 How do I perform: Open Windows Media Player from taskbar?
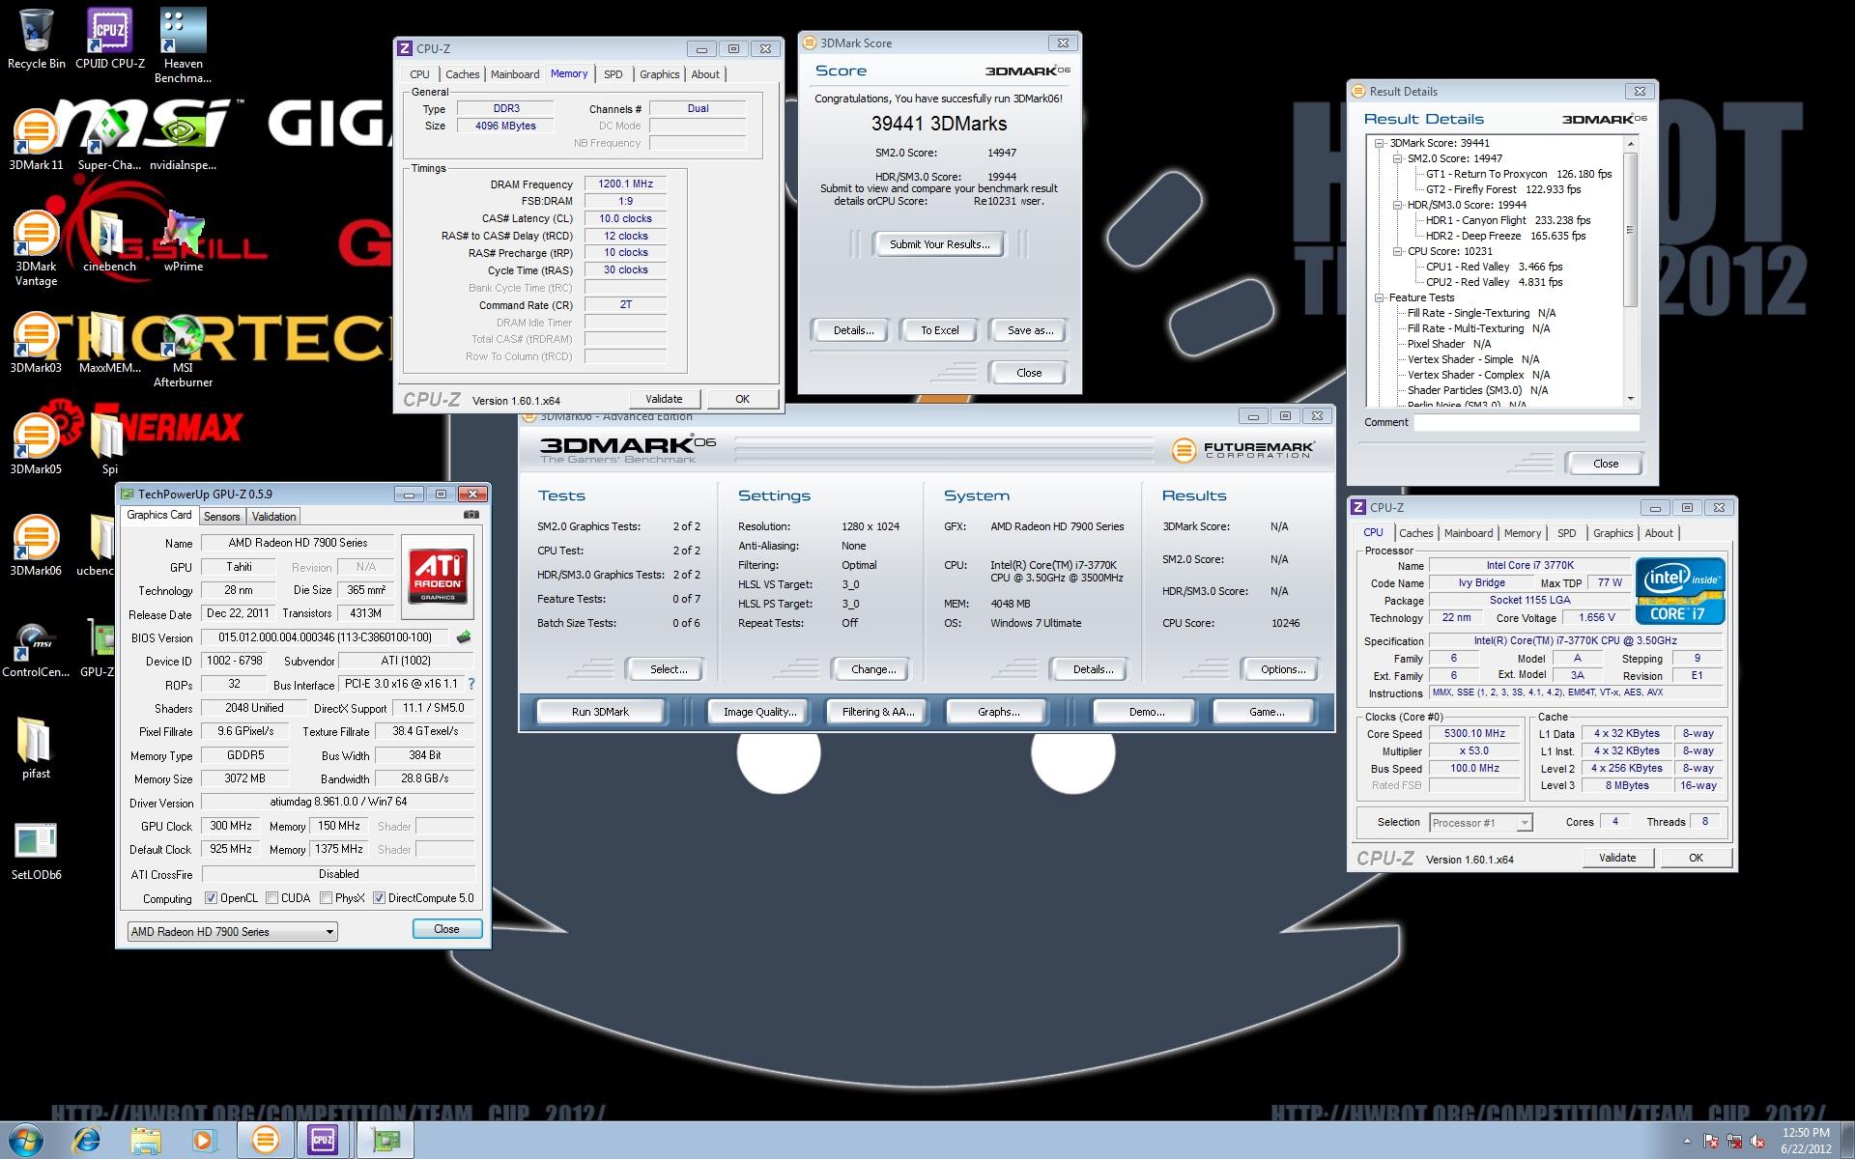pyautogui.click(x=203, y=1140)
